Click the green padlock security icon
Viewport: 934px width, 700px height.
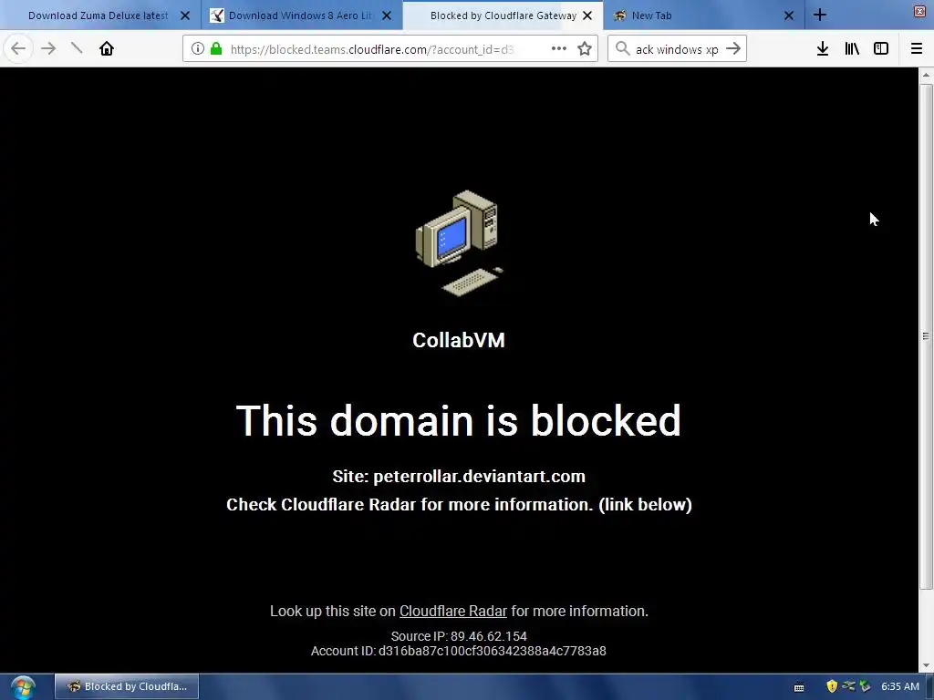(x=216, y=49)
